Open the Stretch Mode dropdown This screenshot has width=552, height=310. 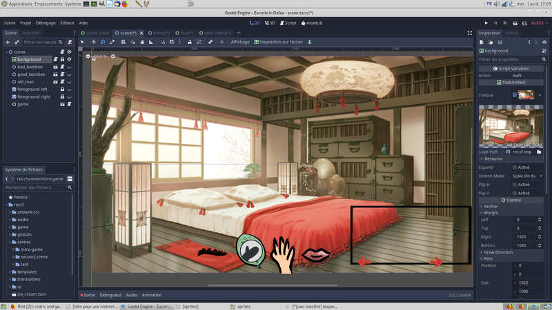pyautogui.click(x=527, y=176)
